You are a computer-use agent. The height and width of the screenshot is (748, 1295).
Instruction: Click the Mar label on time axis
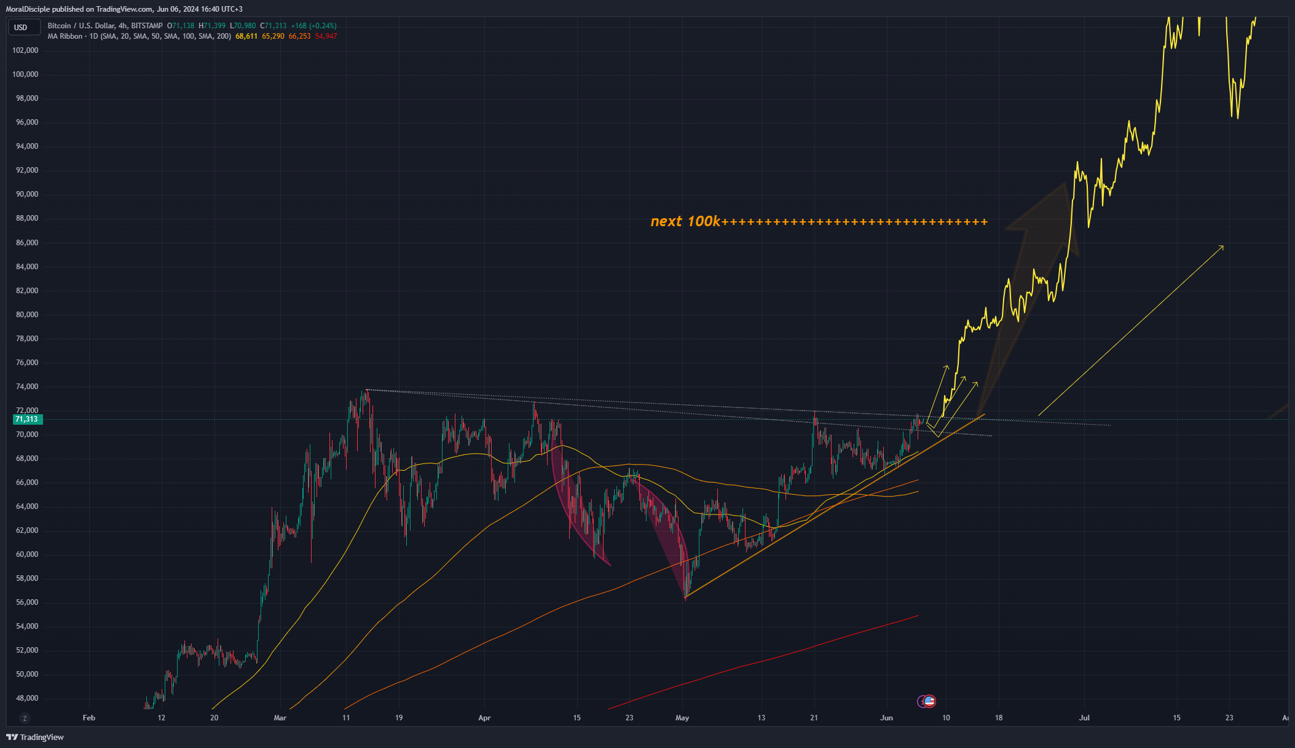pyautogui.click(x=280, y=718)
